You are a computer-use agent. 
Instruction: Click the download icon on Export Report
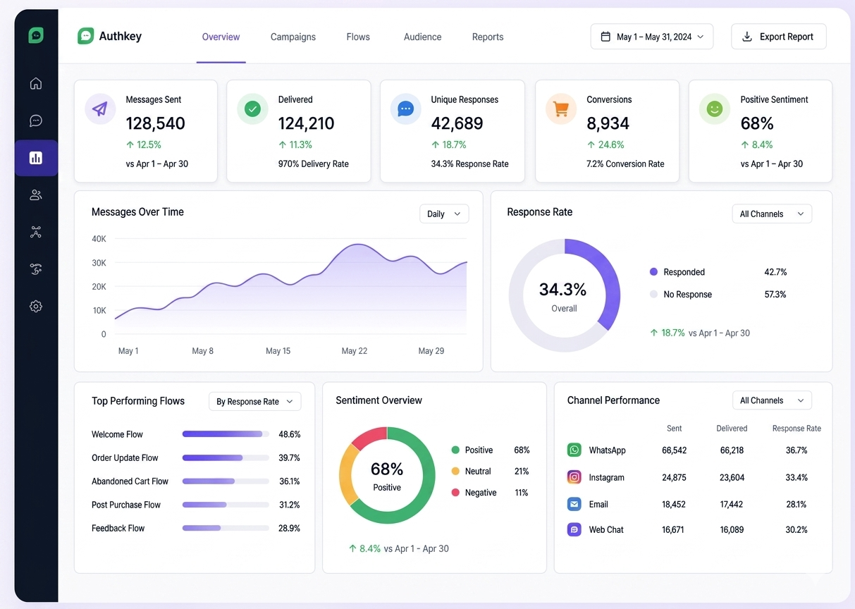747,37
